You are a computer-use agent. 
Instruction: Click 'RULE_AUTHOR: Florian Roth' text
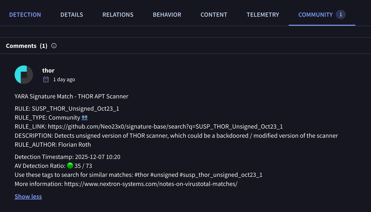click(53, 145)
